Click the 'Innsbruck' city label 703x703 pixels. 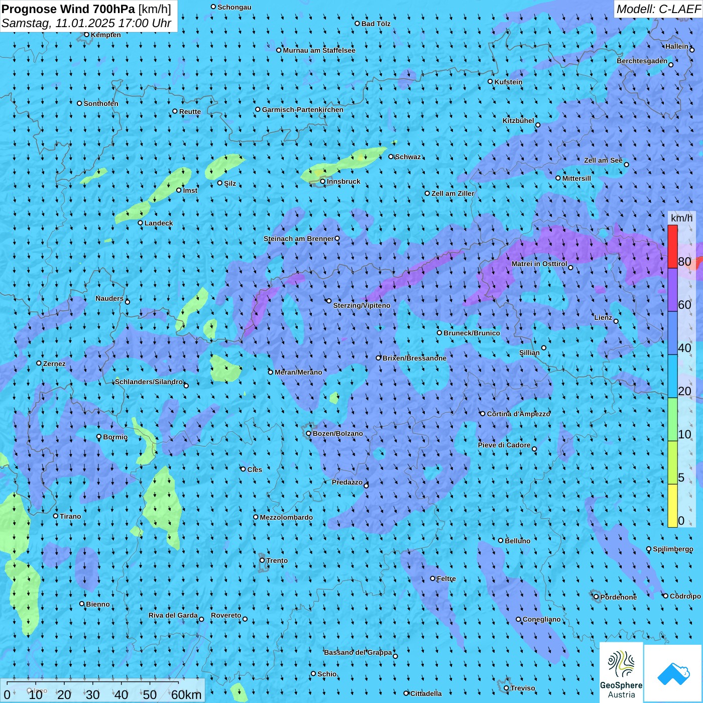[x=343, y=181]
